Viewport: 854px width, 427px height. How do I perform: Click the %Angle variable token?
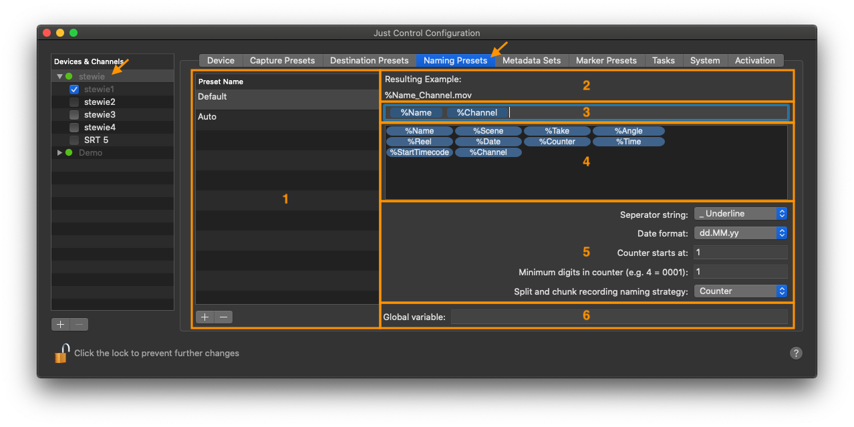coord(629,131)
